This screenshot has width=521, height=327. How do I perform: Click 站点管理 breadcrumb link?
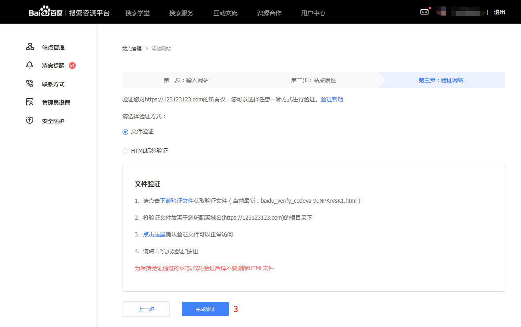(132, 49)
